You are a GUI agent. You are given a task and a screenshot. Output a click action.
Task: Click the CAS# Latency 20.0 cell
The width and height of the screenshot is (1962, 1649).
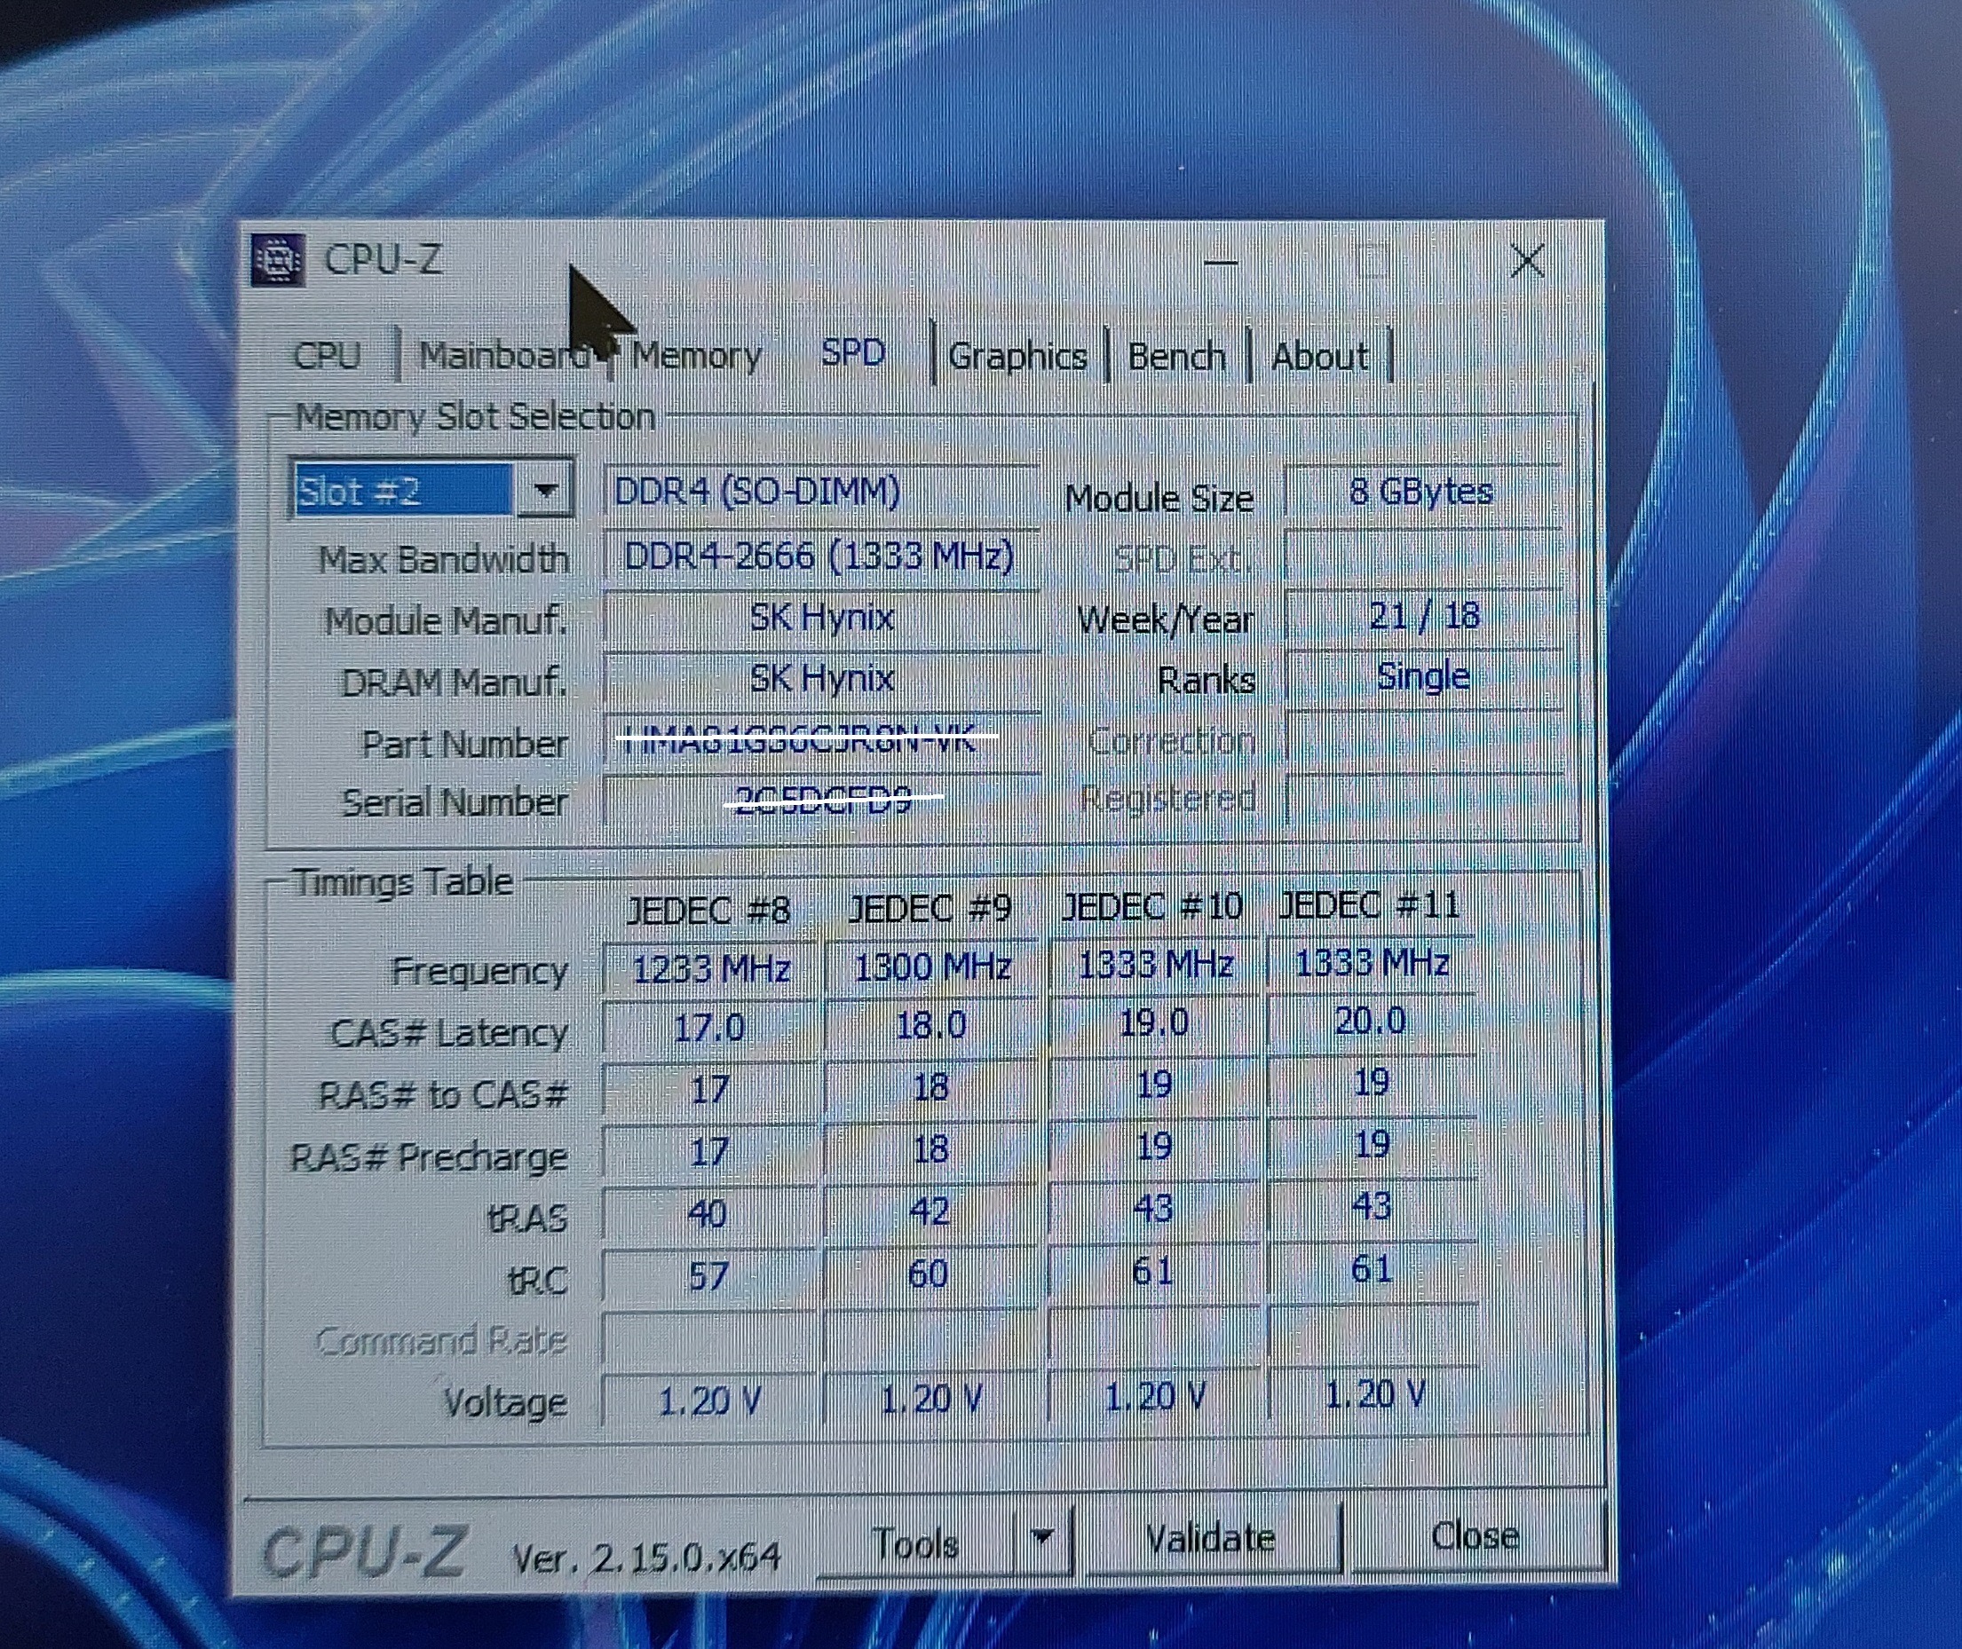click(x=1370, y=1021)
